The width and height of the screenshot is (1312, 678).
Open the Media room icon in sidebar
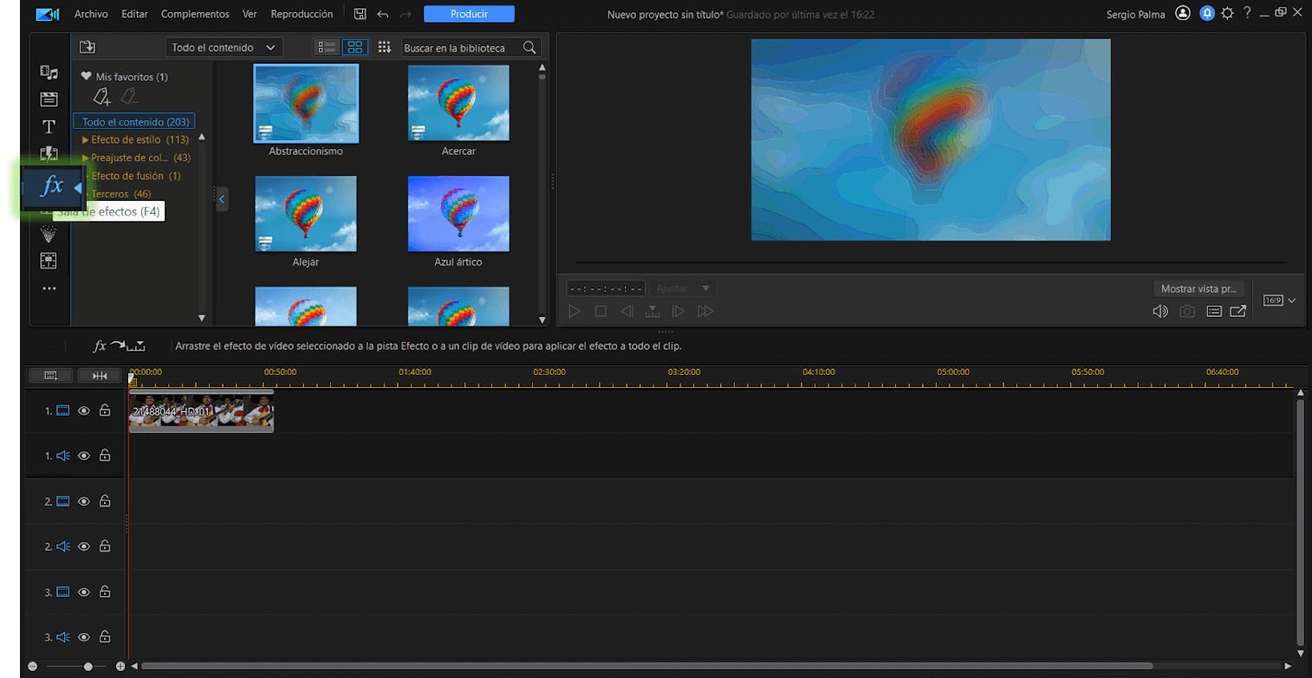pos(49,73)
